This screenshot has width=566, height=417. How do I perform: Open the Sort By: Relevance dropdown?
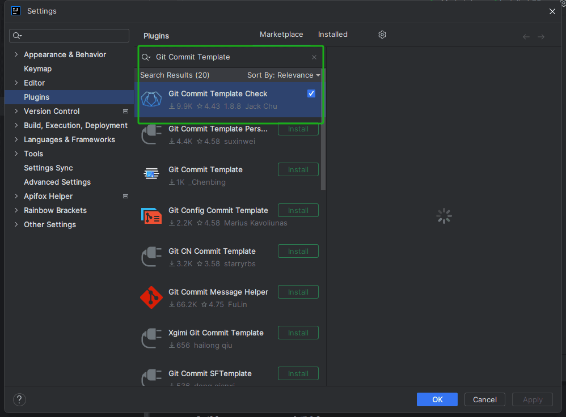point(284,75)
